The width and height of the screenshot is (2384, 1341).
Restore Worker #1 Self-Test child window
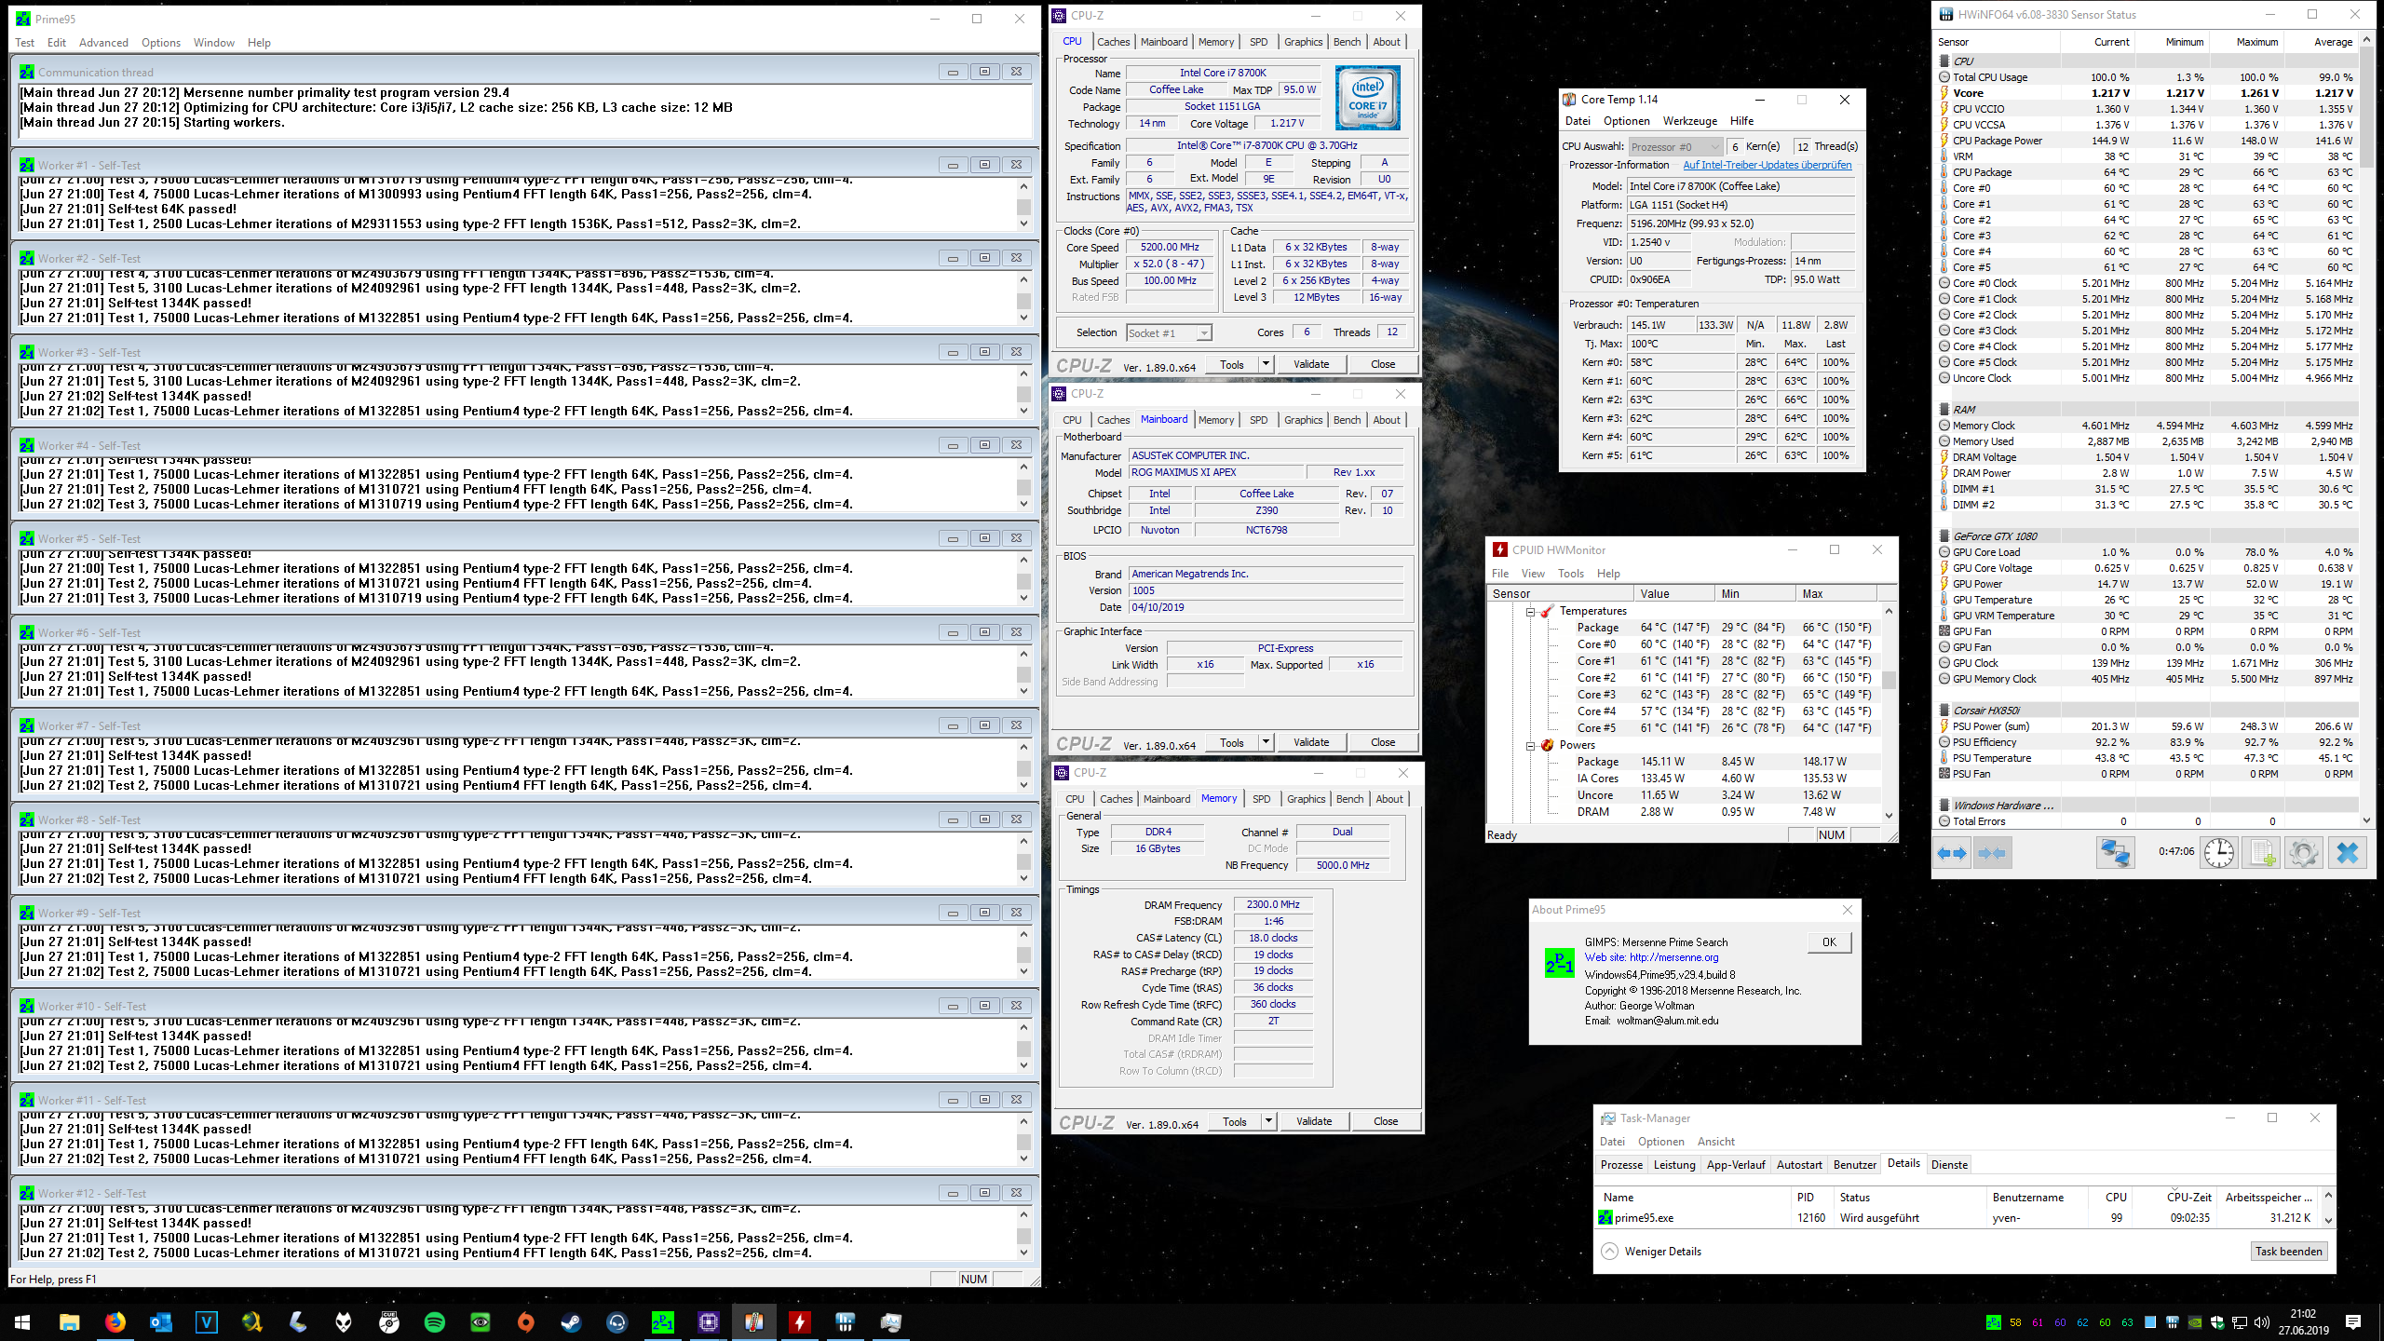tap(984, 165)
